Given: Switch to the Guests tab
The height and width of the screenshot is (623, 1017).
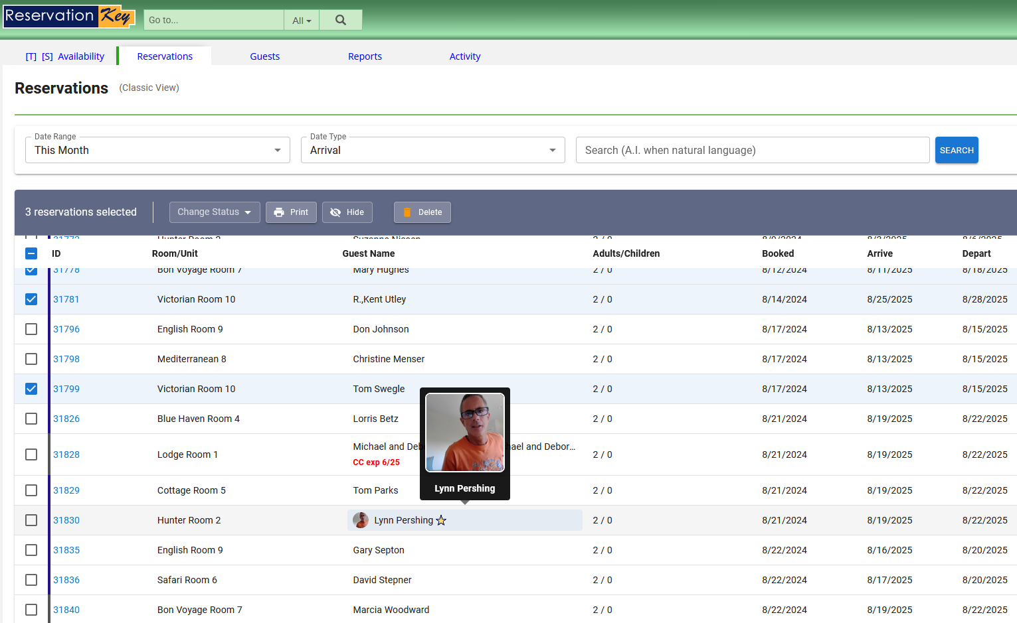Looking at the screenshot, I should [x=264, y=56].
